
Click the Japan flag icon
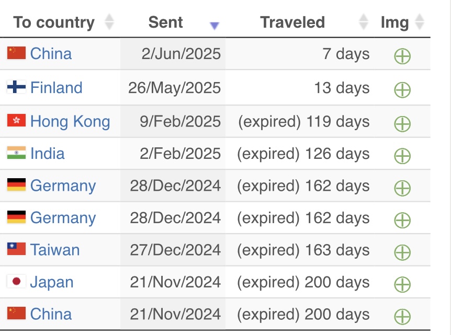(16, 281)
